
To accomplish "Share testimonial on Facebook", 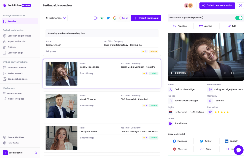I will 180,141.
